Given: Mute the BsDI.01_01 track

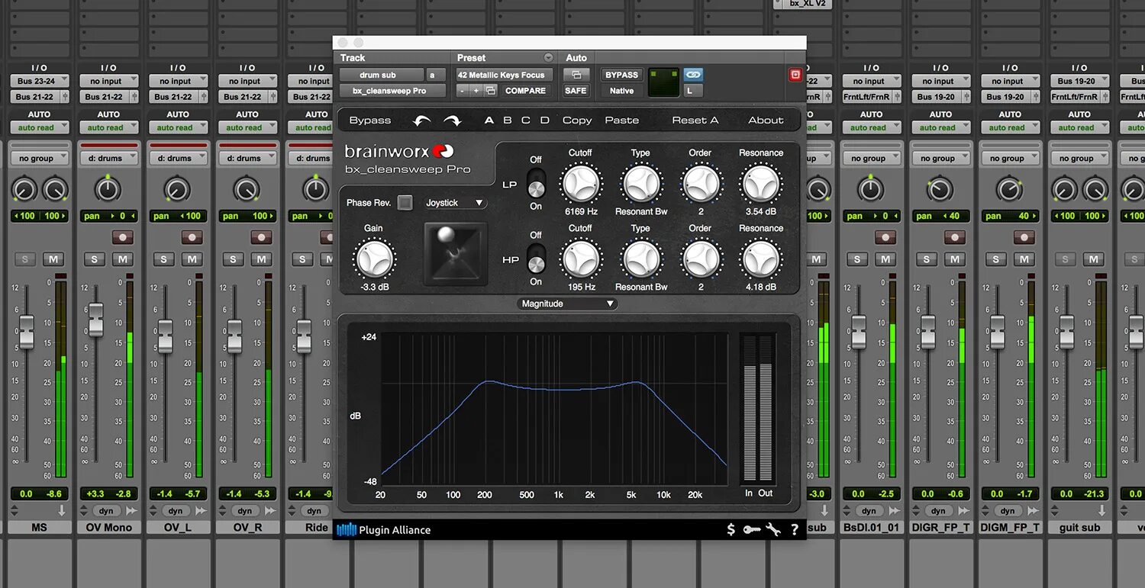Looking at the screenshot, I should pos(885,259).
